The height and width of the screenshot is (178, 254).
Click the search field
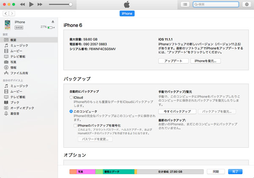[216, 4]
